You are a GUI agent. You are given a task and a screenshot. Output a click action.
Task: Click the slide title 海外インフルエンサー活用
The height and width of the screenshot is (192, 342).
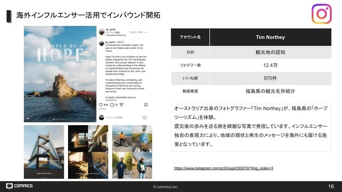pyautogui.click(x=88, y=15)
